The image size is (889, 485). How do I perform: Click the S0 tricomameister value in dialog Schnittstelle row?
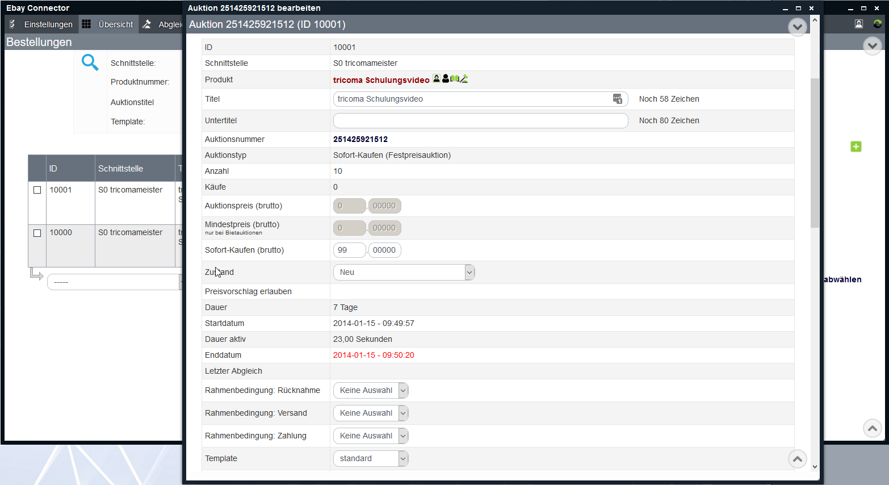click(365, 63)
